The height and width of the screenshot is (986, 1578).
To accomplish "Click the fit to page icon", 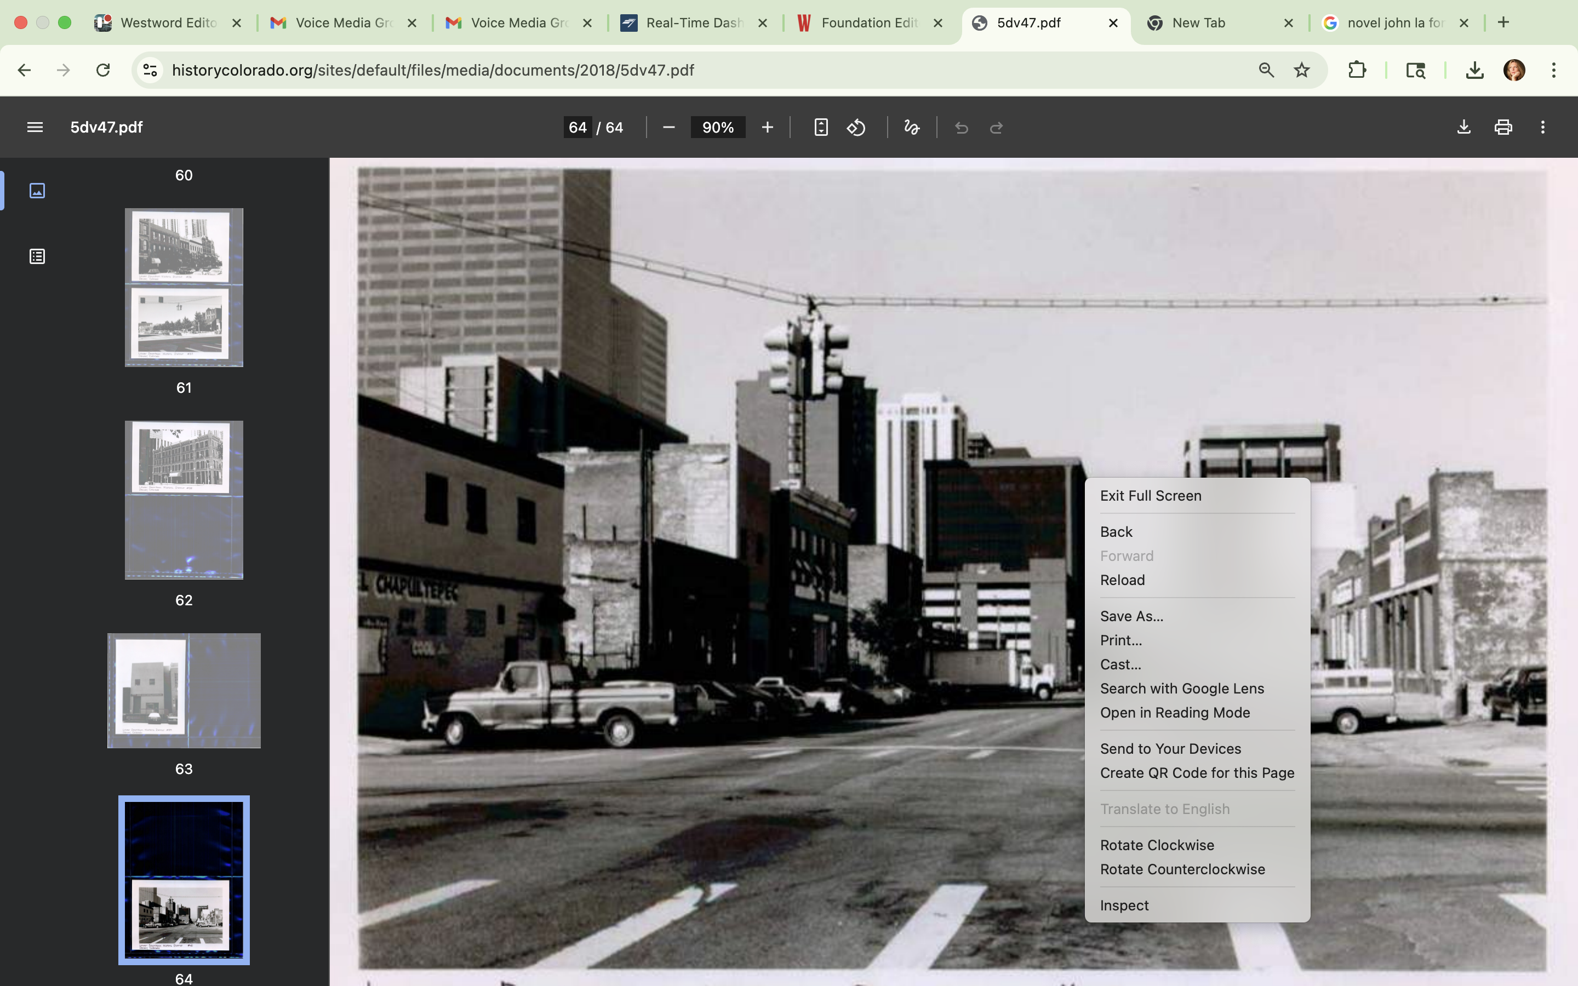I will click(821, 127).
